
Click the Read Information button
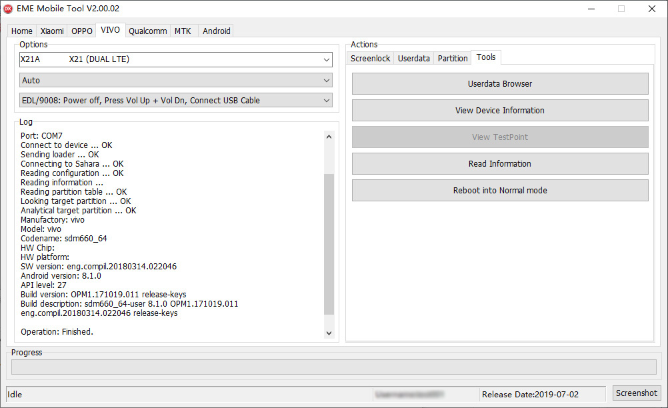pyautogui.click(x=500, y=163)
